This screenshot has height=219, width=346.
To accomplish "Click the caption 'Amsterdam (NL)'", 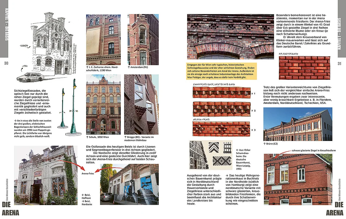I will 138,67.
